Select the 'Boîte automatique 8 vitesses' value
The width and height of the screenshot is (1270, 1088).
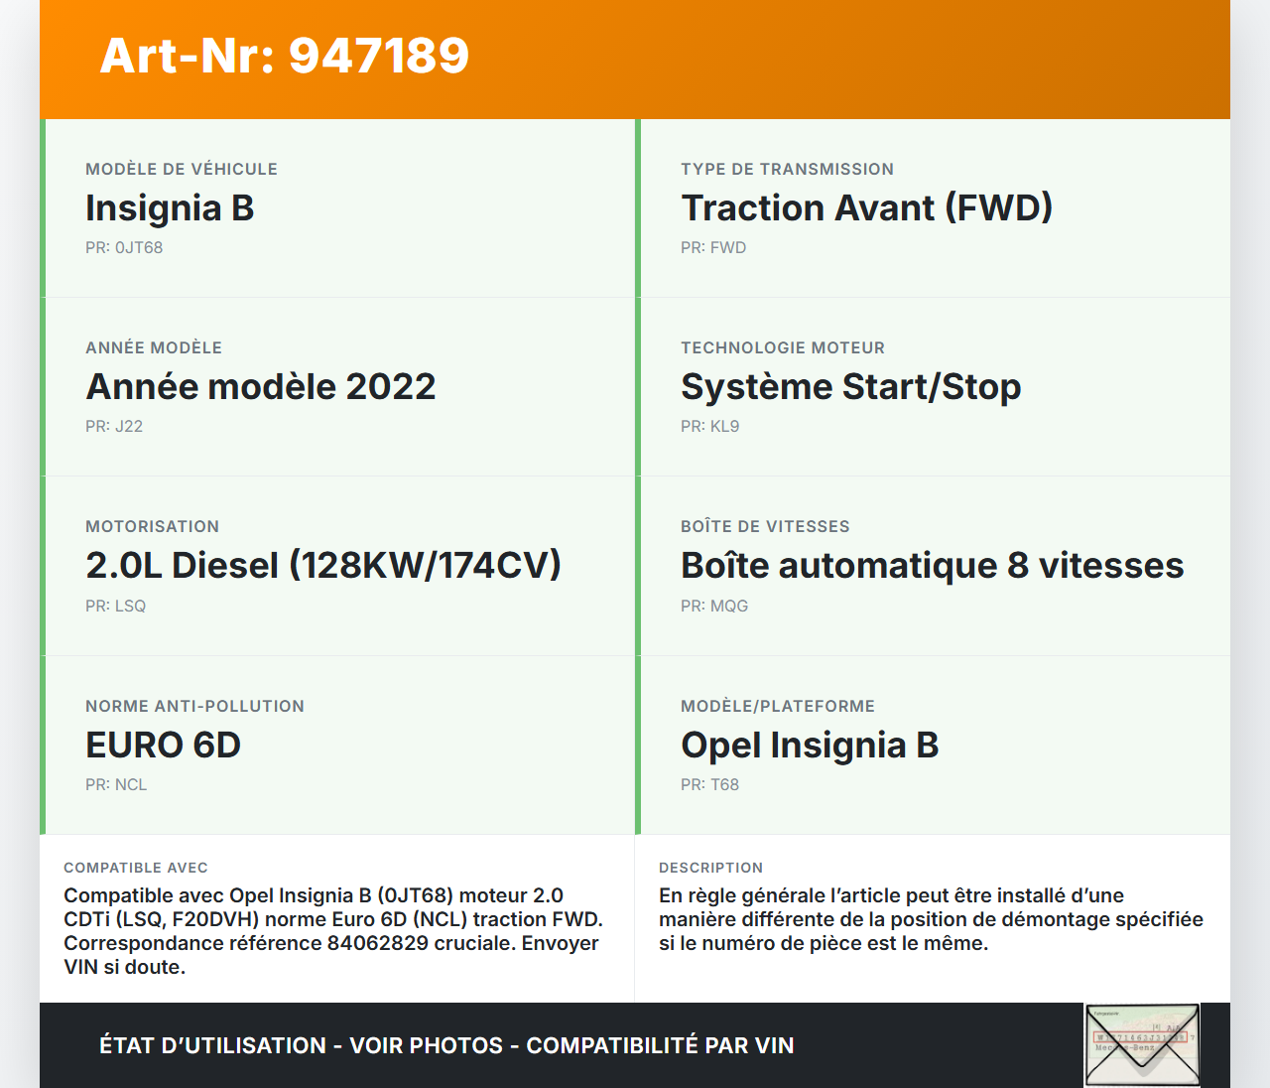click(933, 566)
